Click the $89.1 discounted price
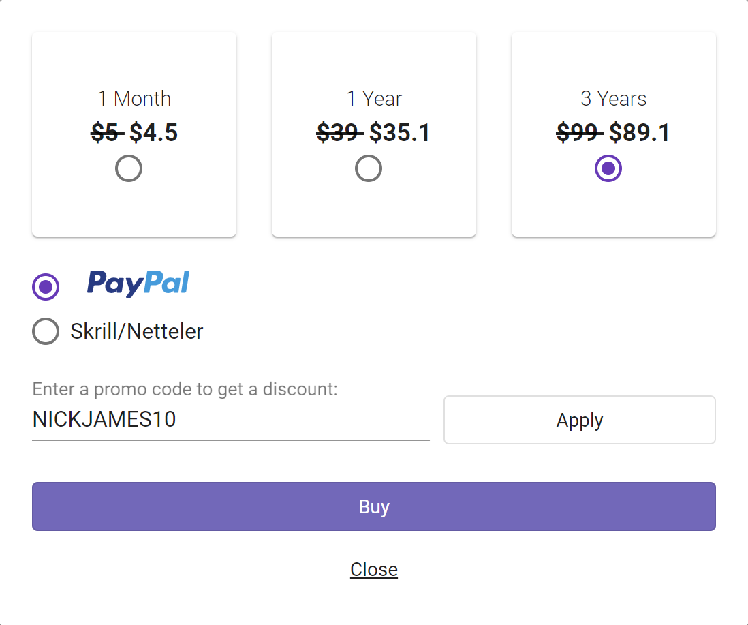748x625 pixels. click(x=640, y=133)
